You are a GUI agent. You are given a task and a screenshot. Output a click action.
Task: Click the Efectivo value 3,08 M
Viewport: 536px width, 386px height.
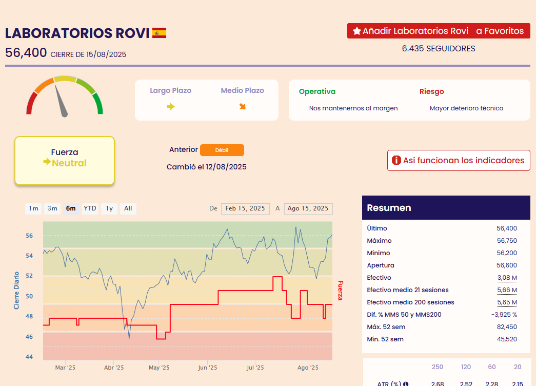[507, 278]
